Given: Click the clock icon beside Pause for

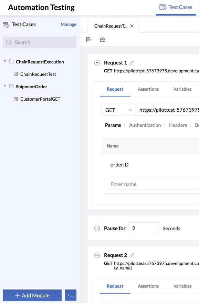Looking at the screenshot, I should pyautogui.click(x=97, y=229).
